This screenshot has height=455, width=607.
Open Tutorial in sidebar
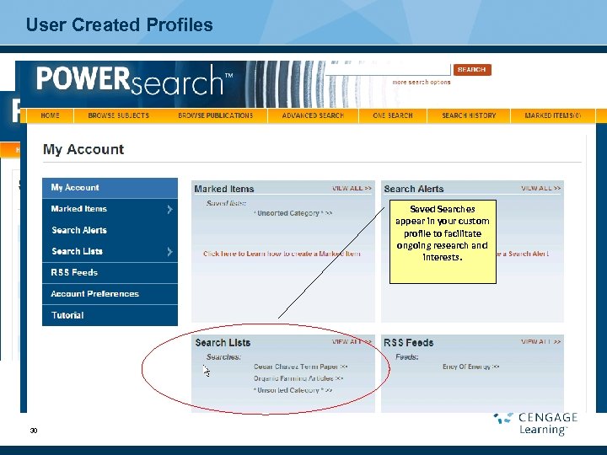click(x=110, y=315)
